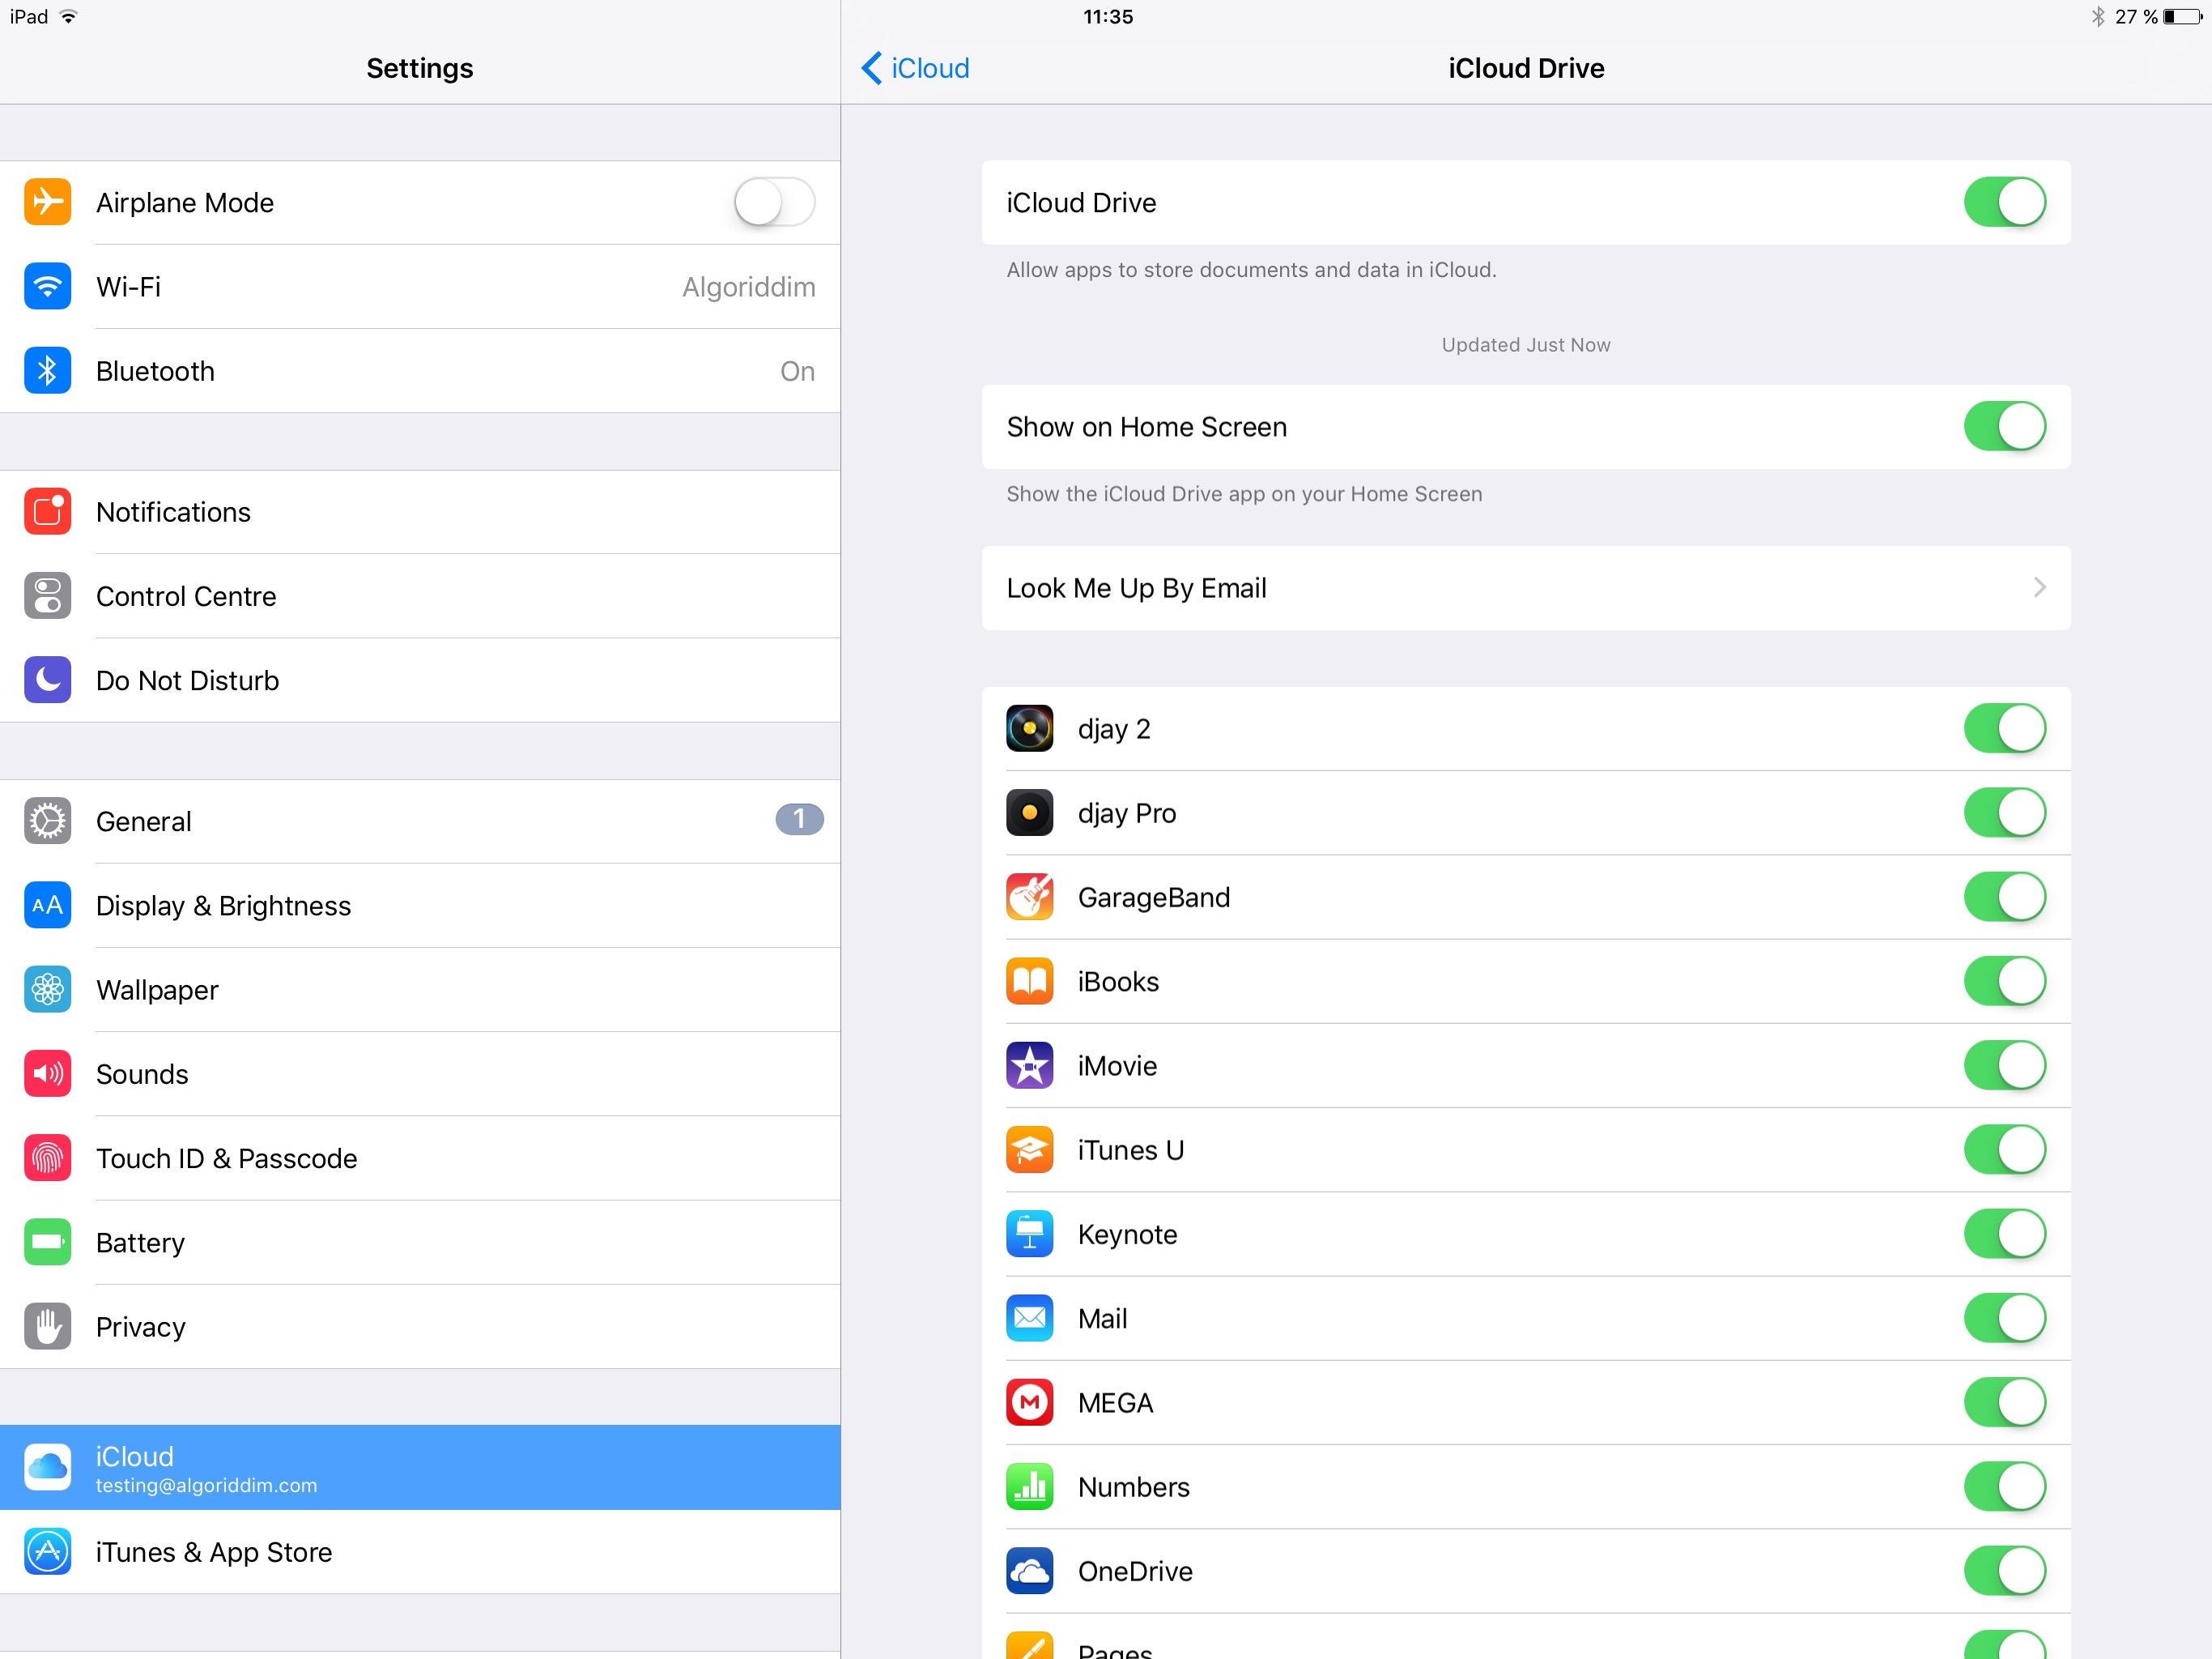The width and height of the screenshot is (2212, 1659).
Task: Tap the iMovie app icon
Action: pos(1029,1064)
